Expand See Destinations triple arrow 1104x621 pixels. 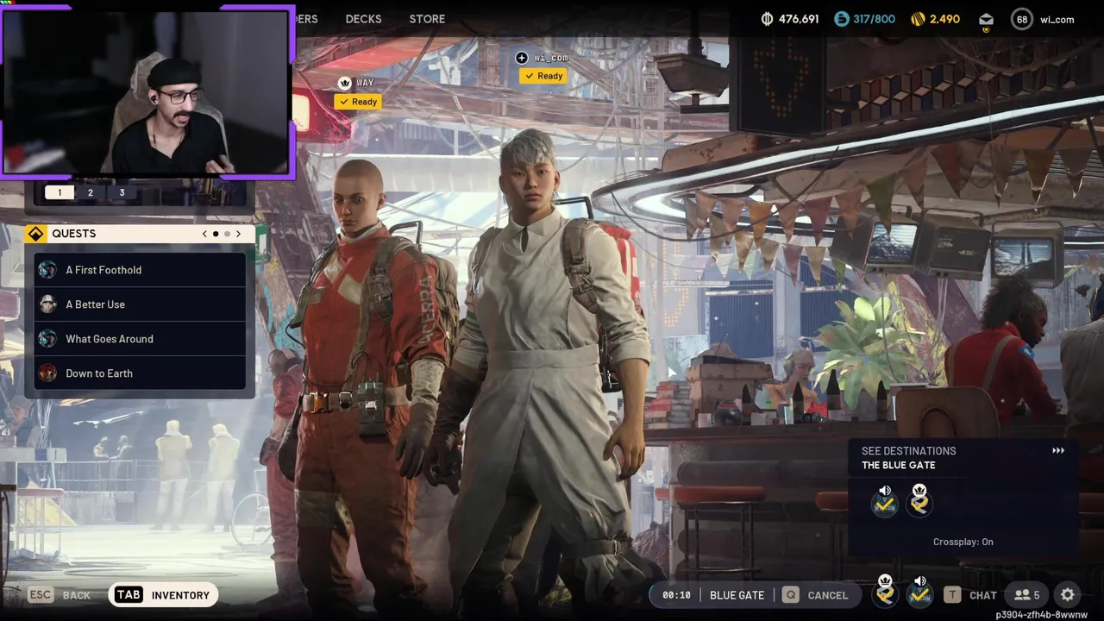click(1058, 450)
